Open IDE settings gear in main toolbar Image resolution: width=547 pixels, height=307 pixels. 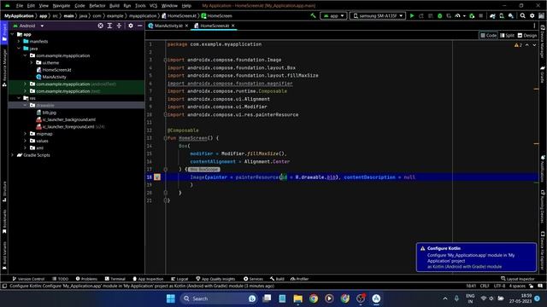(532, 15)
